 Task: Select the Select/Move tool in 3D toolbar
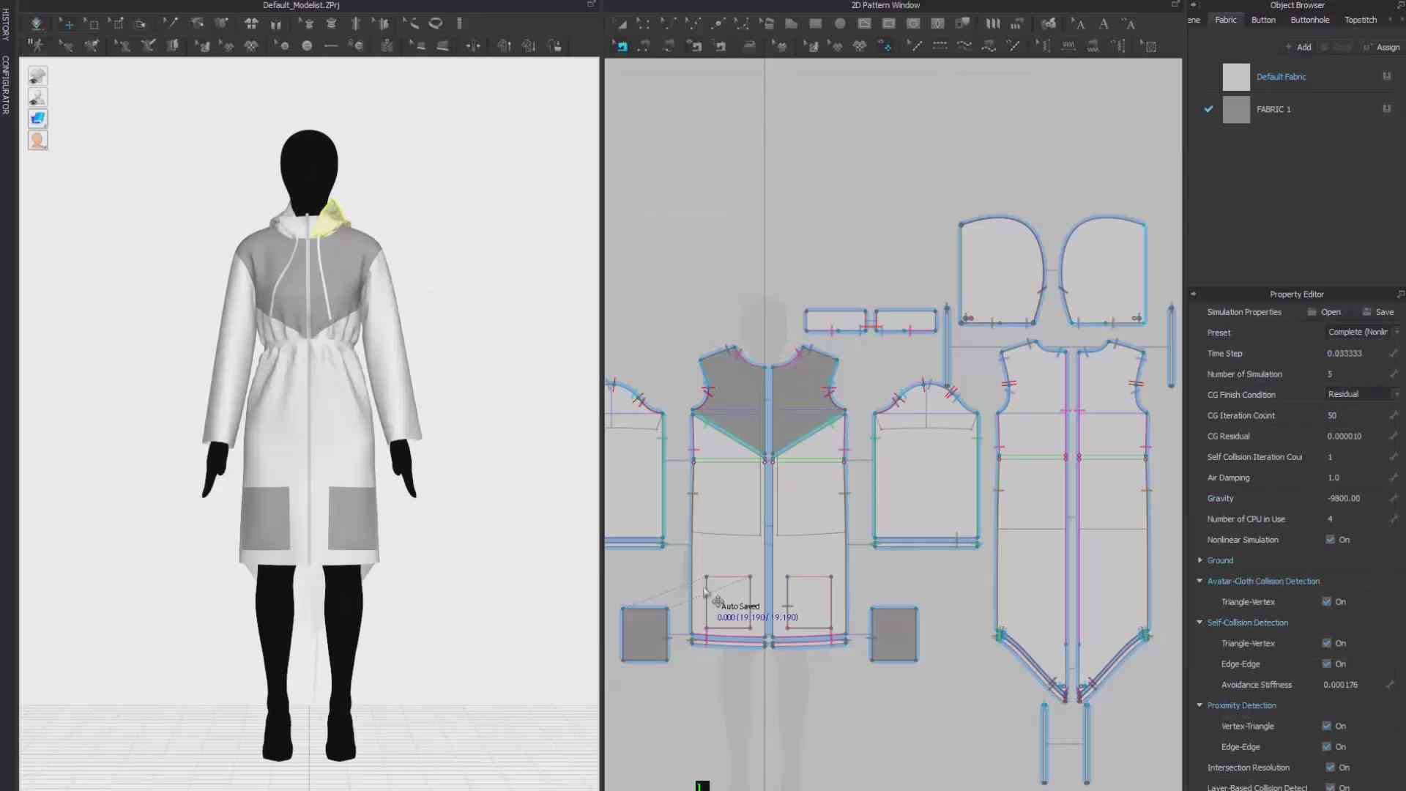pyautogui.click(x=67, y=23)
